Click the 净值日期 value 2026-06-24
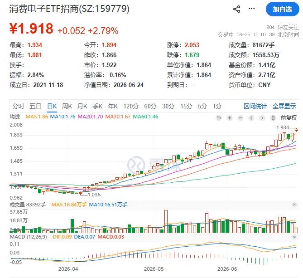The width and height of the screenshot is (303, 278). [129, 85]
